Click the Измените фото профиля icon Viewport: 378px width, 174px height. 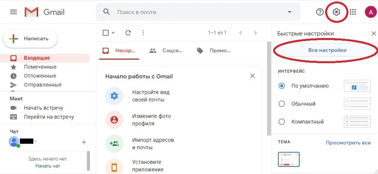[x=114, y=120]
